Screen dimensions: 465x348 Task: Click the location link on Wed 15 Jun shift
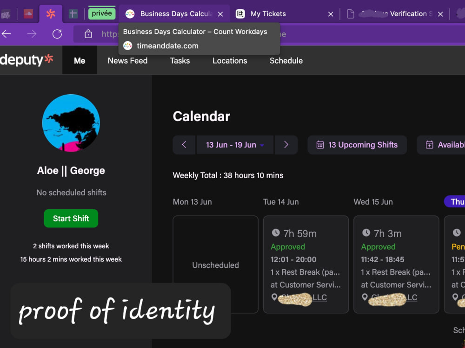pos(393,298)
